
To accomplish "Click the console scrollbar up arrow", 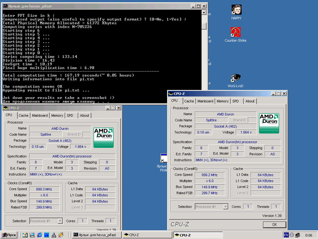I will click(204, 12).
